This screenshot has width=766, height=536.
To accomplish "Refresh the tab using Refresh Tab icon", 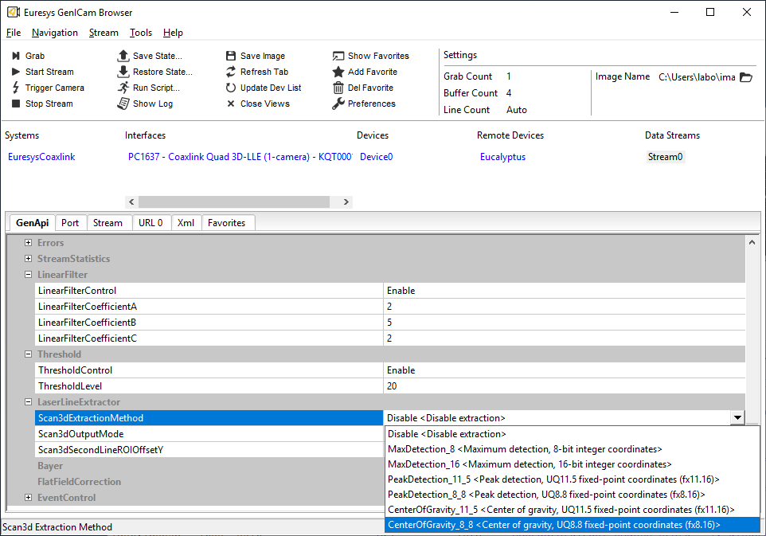I will [x=231, y=72].
